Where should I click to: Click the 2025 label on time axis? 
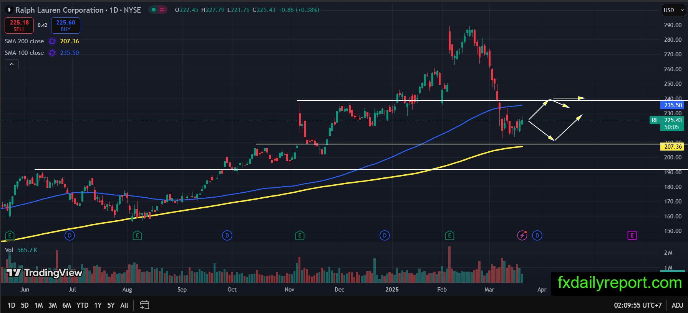click(x=392, y=290)
